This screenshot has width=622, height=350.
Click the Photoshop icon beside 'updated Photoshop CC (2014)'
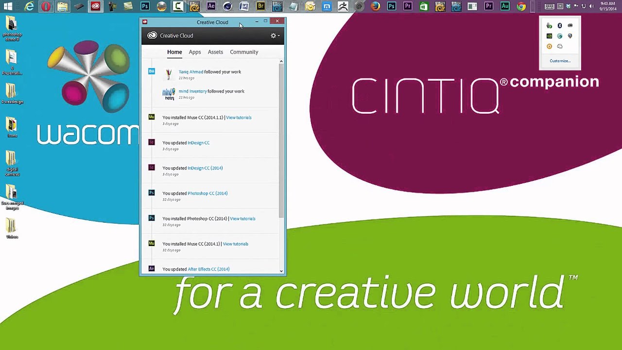(152, 193)
